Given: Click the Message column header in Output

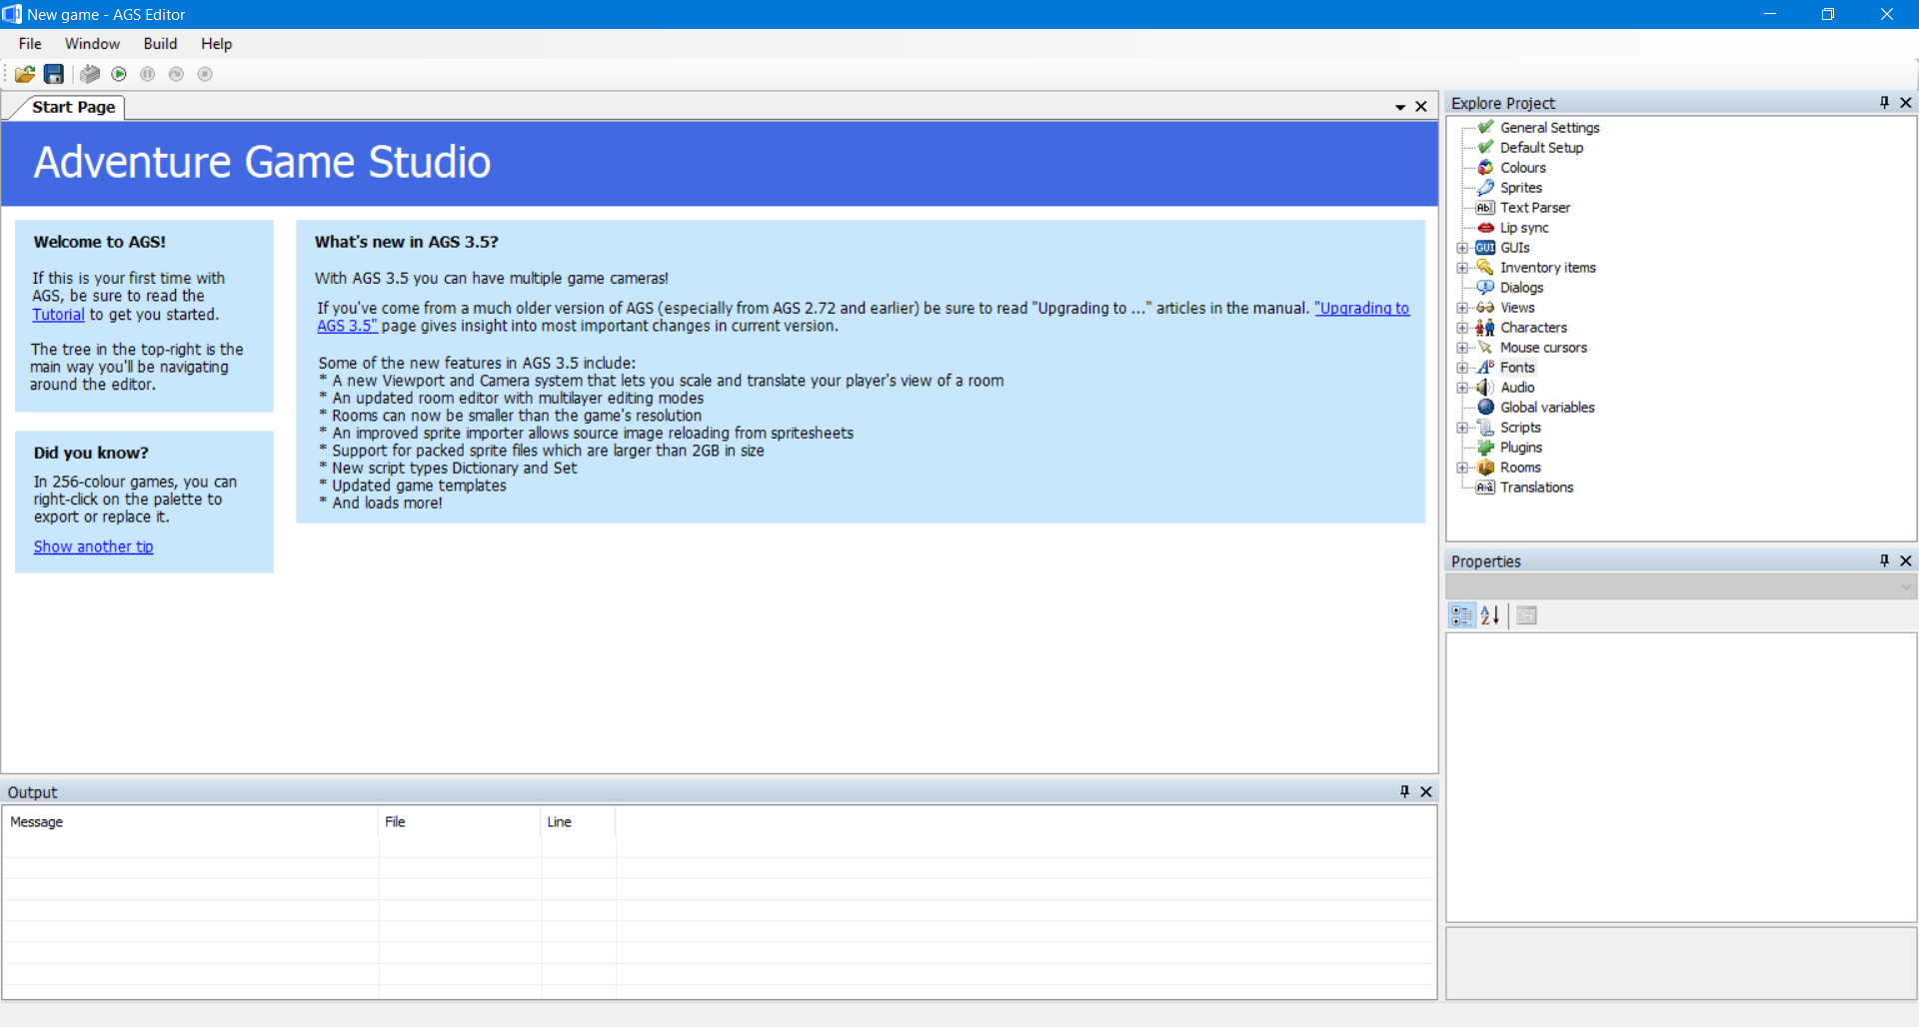Looking at the screenshot, I should (190, 821).
